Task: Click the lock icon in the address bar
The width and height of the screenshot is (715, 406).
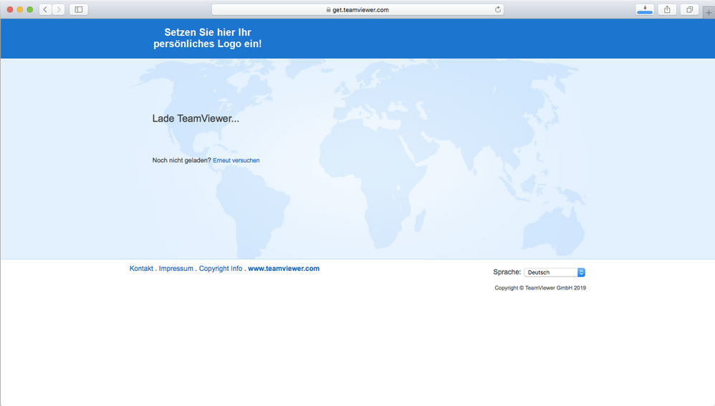Action: 328,9
